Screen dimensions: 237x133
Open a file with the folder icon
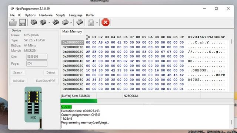[x=13, y=22]
